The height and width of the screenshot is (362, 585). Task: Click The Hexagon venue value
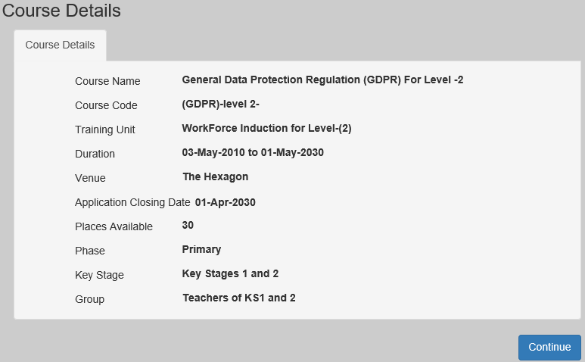[215, 176]
